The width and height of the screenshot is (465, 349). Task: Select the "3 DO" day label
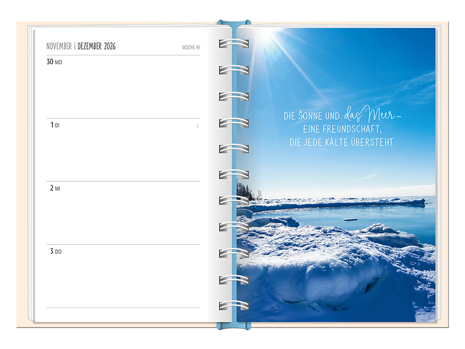click(x=56, y=252)
